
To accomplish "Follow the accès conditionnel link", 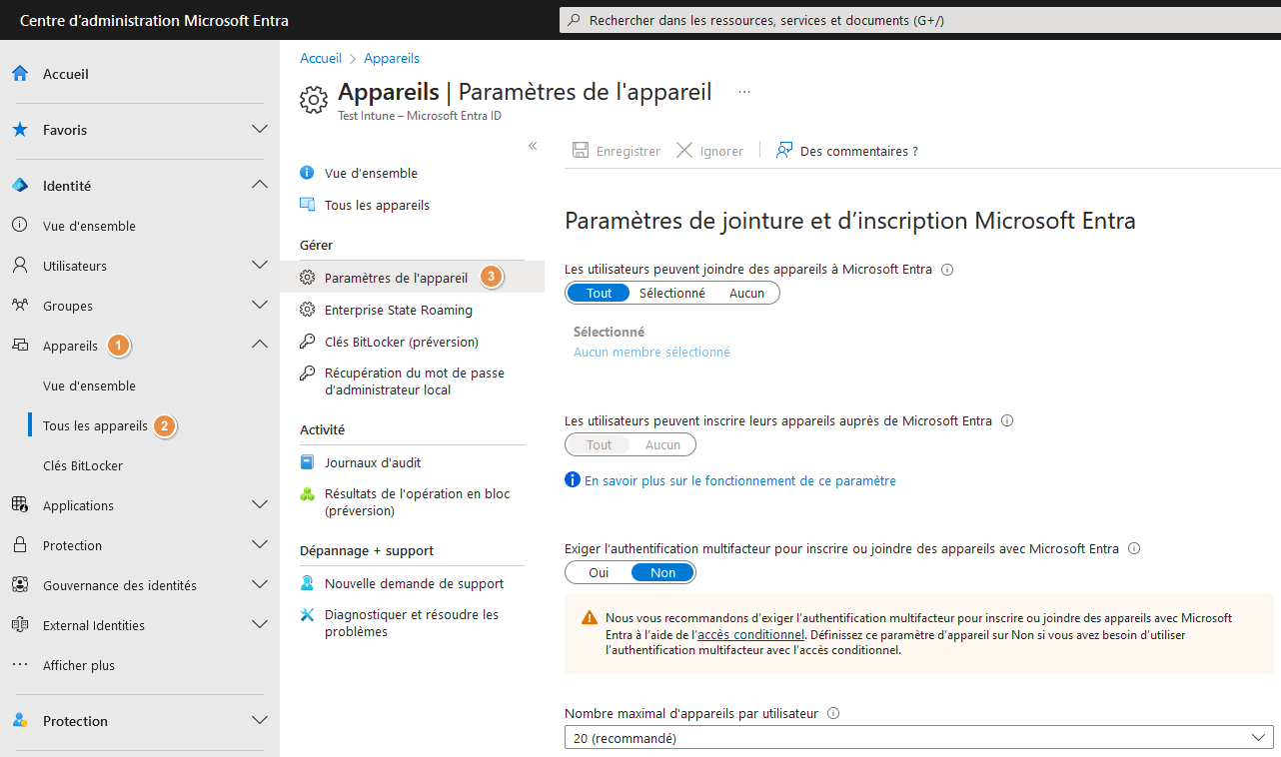I will tap(750, 633).
